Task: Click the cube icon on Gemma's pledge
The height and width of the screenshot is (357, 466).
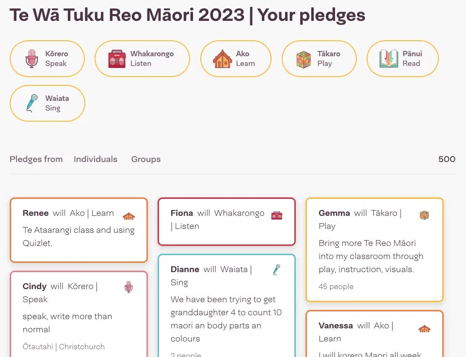Action: 424,215
